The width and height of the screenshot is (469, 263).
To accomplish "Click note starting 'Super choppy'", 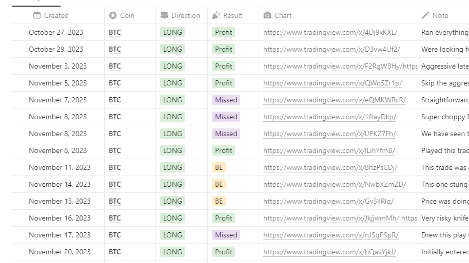I will click(x=445, y=117).
